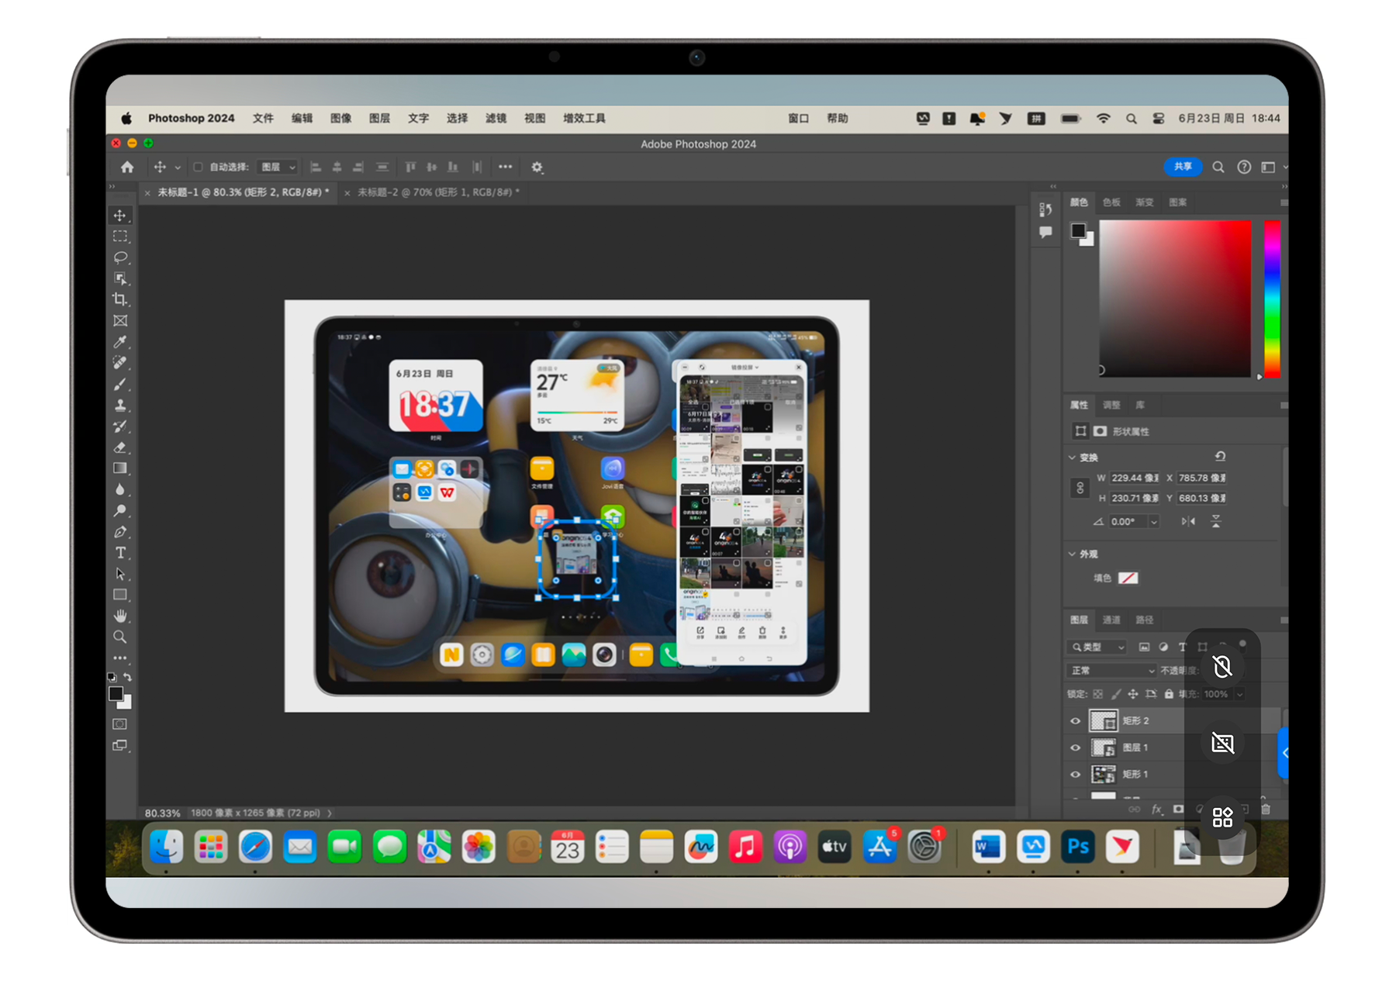The image size is (1396, 981).
Task: Switch to the 通道 channels tab
Action: pos(1111,620)
